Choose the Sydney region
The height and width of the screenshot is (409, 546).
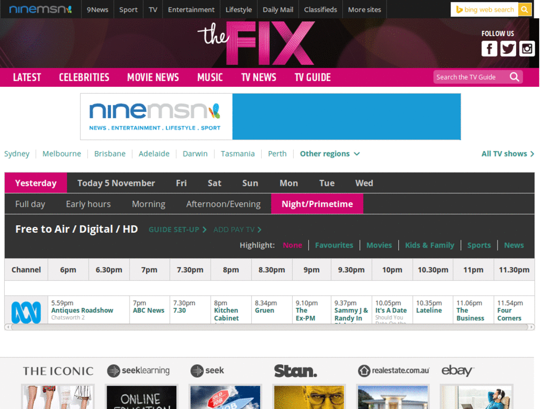pos(17,154)
